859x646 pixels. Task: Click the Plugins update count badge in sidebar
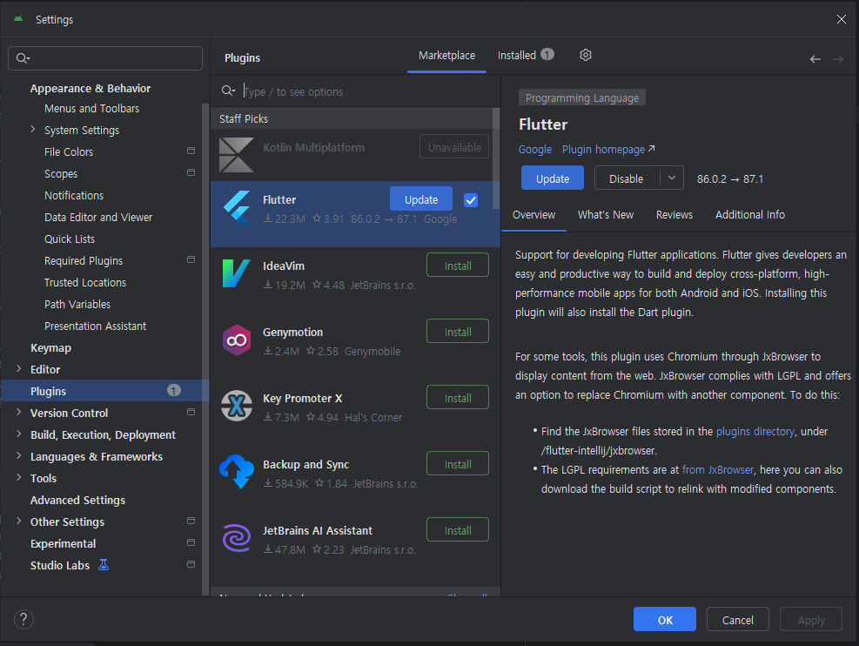174,390
